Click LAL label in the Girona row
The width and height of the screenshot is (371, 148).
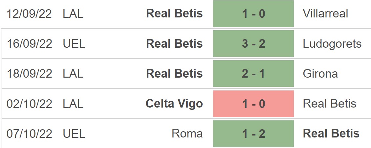click(73, 74)
